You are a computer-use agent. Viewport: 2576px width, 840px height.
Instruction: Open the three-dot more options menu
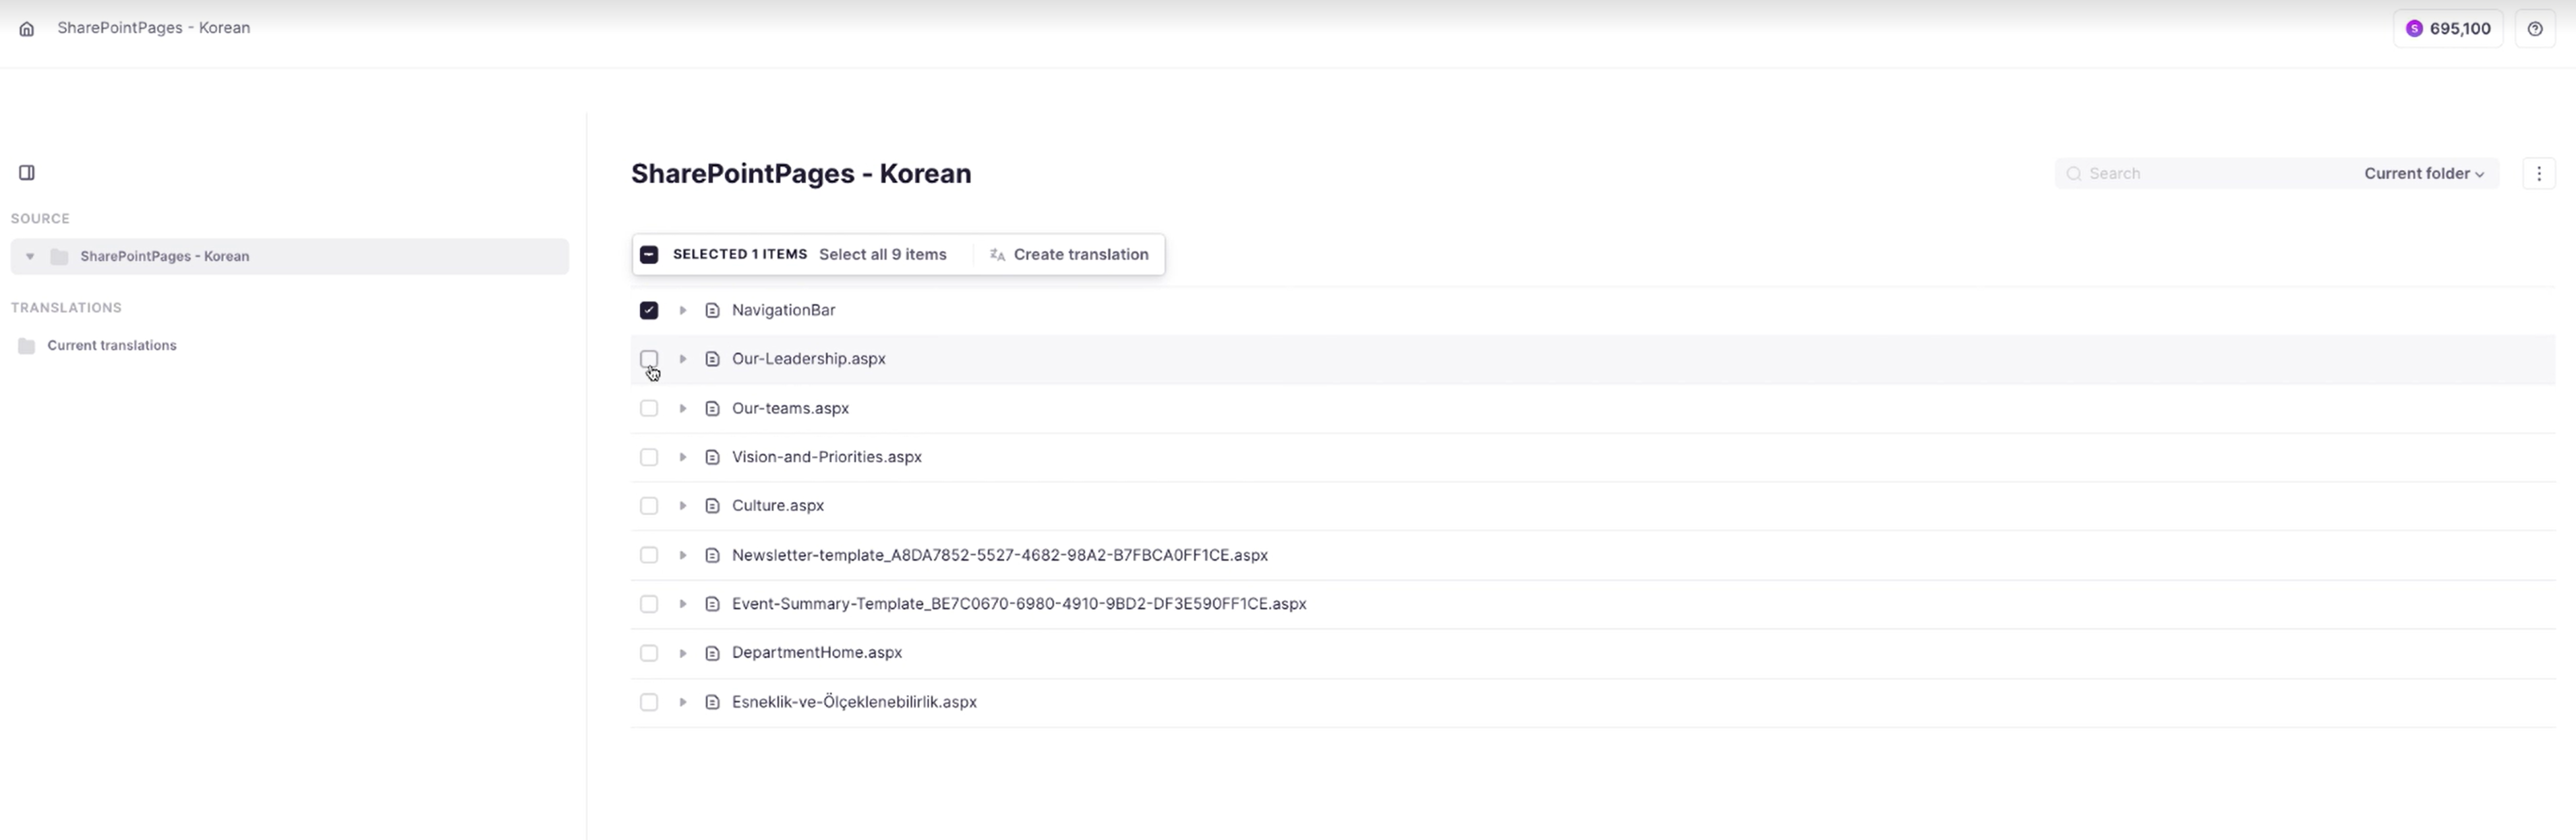coord(2539,174)
